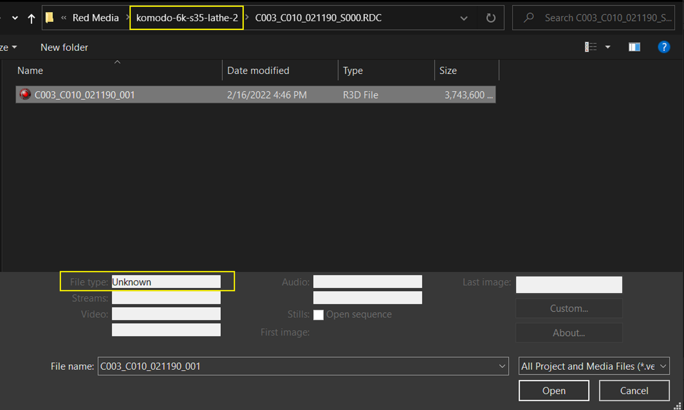Click the Open button
This screenshot has height=410, width=684.
(554, 391)
